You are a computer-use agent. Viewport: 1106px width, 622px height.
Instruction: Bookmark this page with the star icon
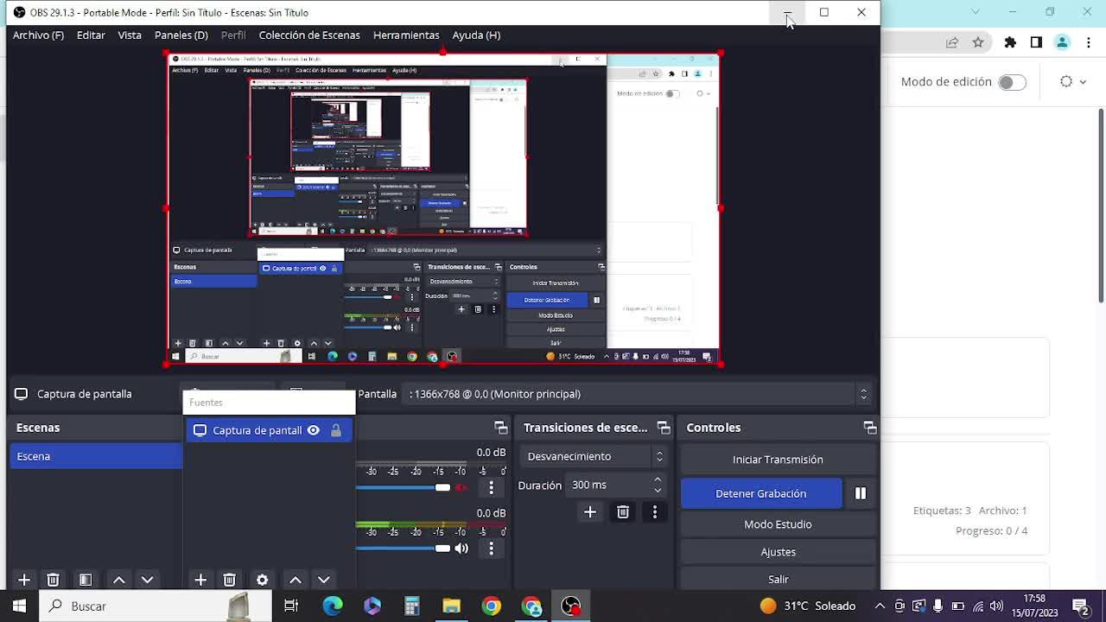tap(978, 42)
